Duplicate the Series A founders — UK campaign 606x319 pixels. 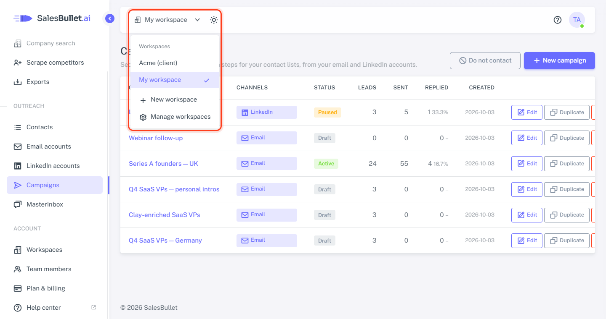coord(567,164)
